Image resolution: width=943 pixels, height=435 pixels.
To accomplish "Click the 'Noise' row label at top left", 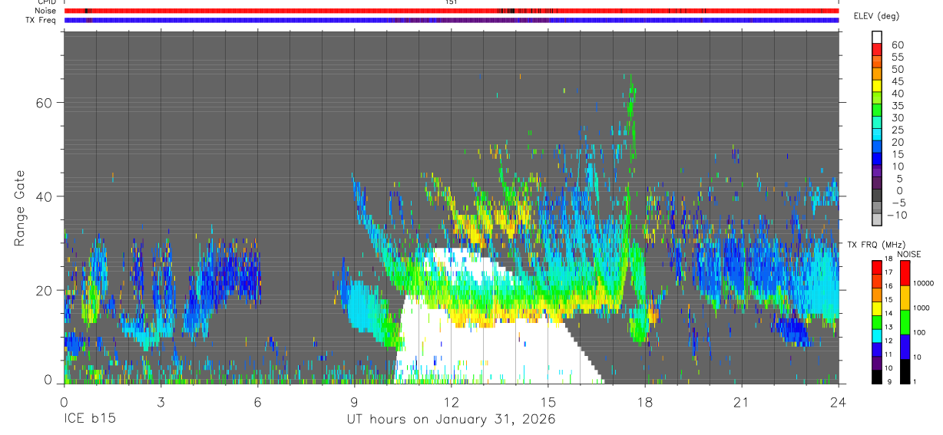I will coord(46,11).
